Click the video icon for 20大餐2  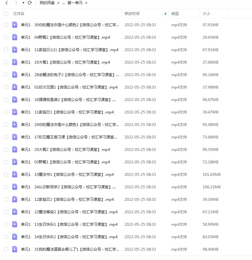15,149
